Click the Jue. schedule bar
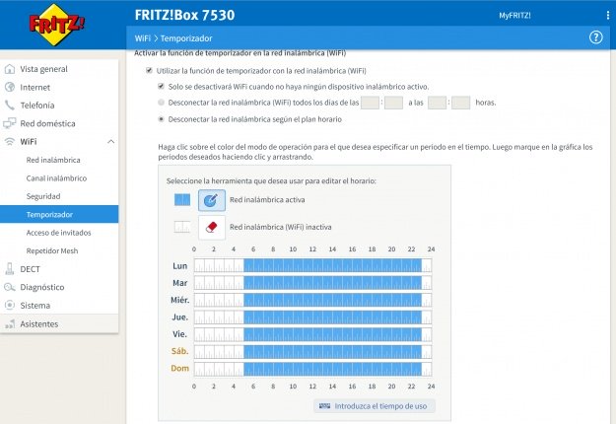 click(312, 318)
